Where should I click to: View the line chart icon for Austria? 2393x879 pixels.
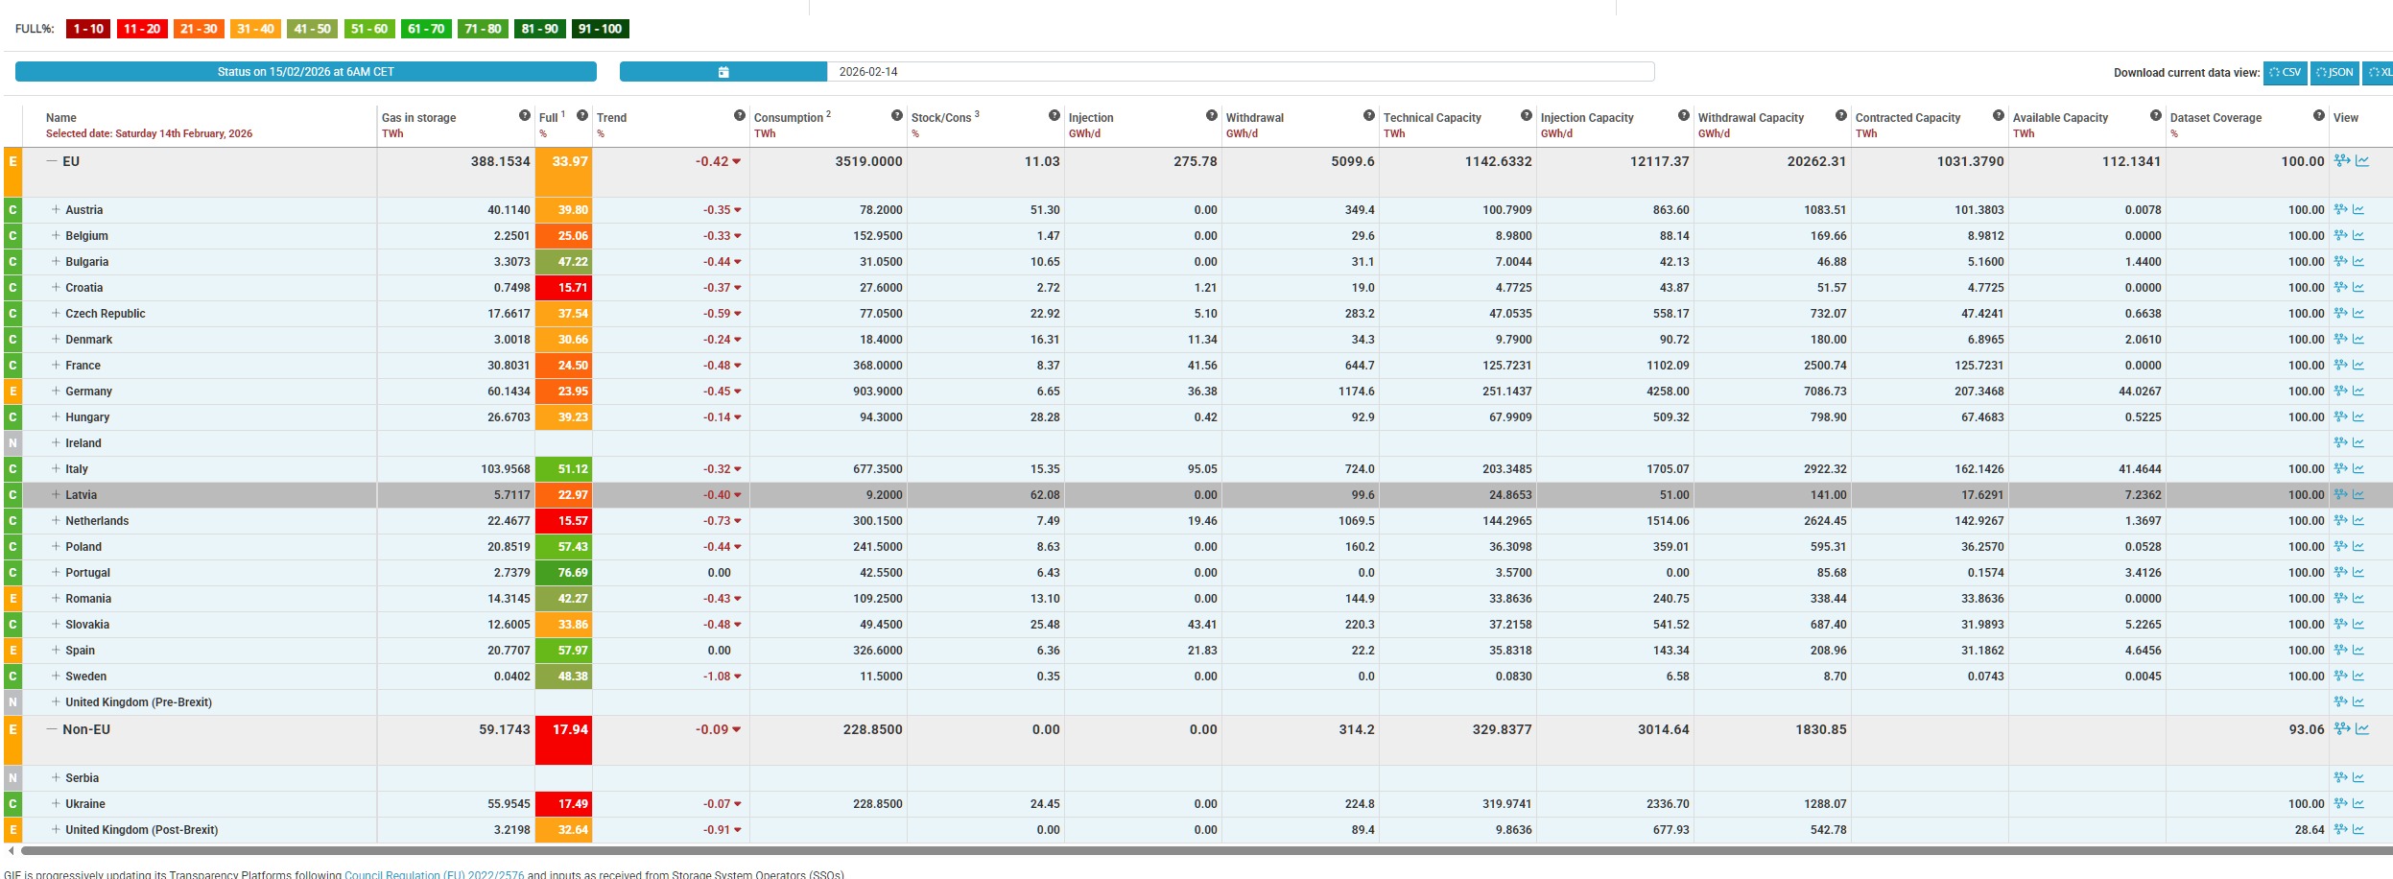(x=2358, y=210)
